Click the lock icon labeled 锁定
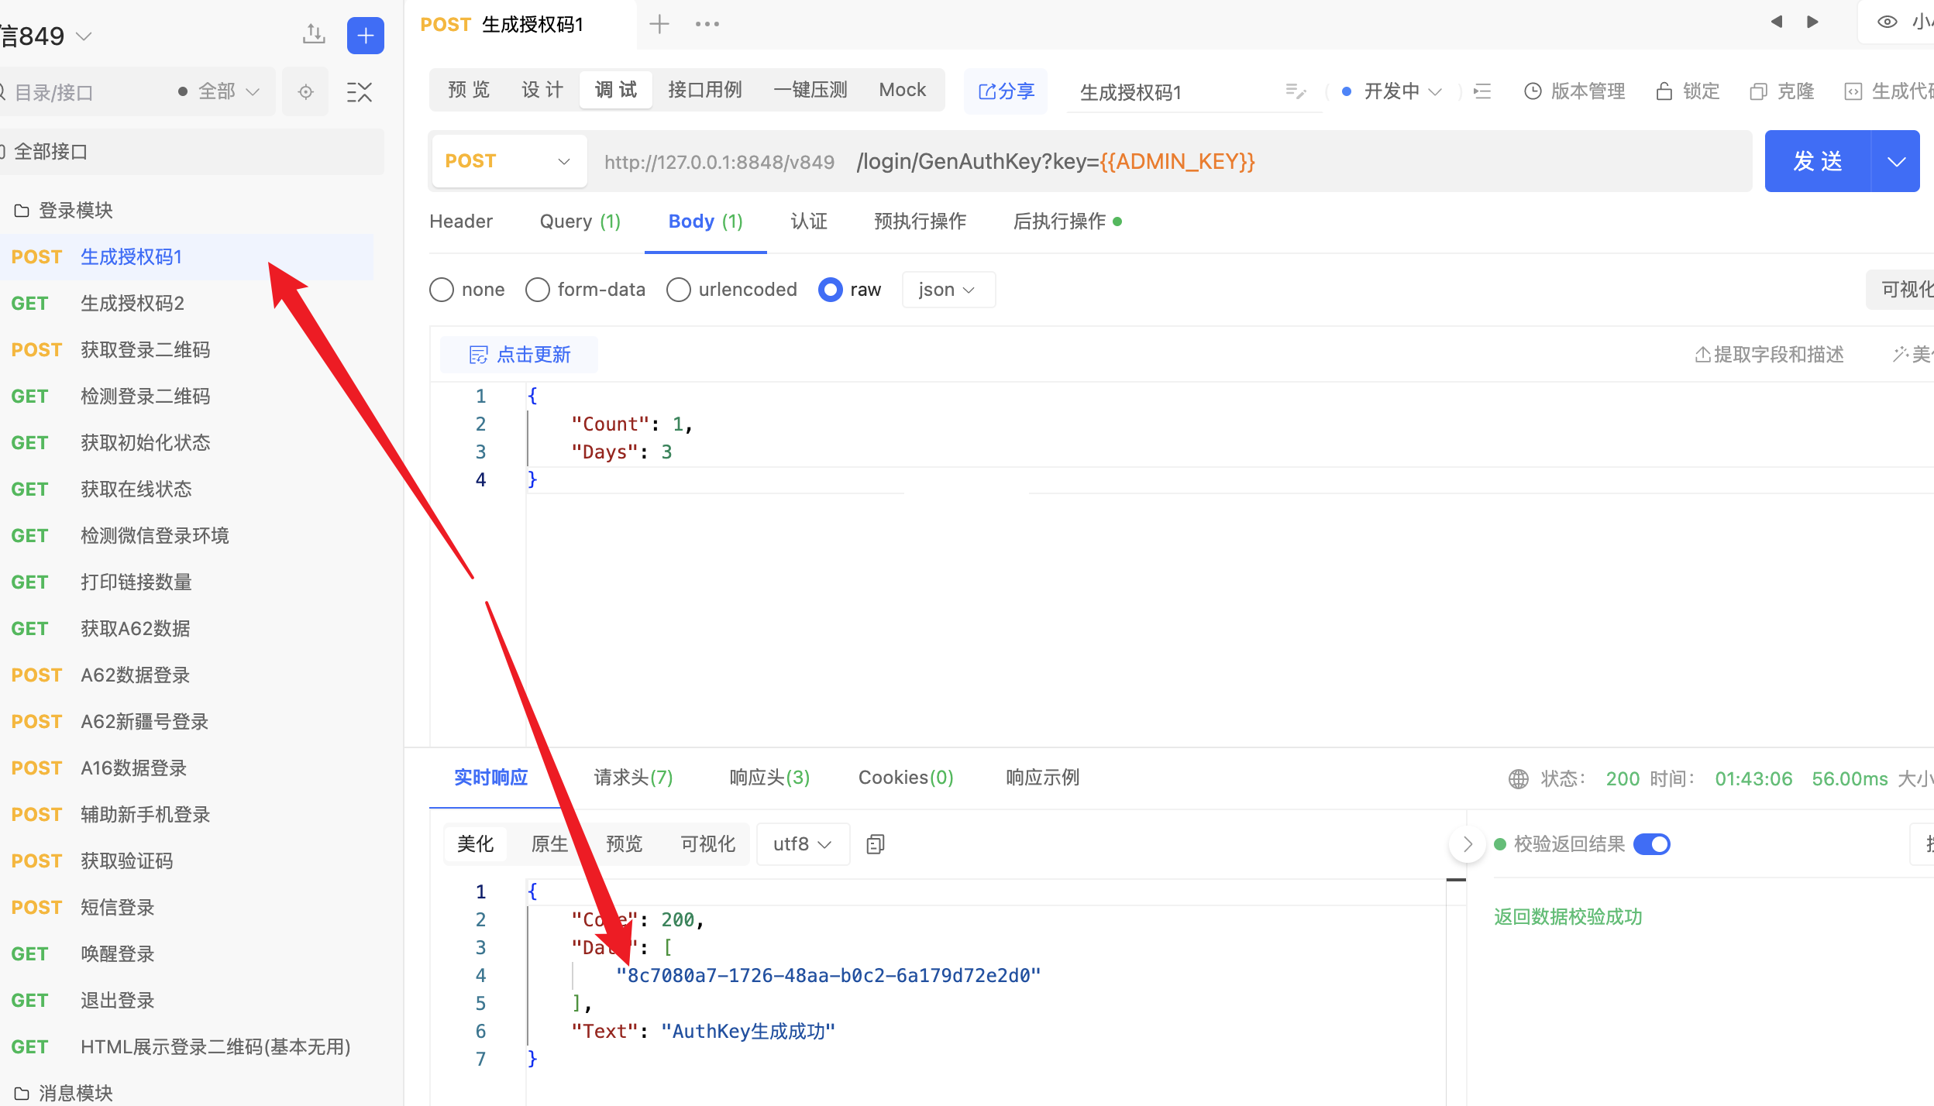The height and width of the screenshot is (1106, 1934). coord(1664,91)
